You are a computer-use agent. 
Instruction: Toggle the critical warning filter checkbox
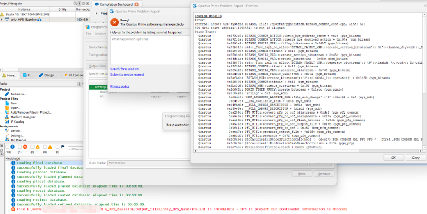[33, 147]
